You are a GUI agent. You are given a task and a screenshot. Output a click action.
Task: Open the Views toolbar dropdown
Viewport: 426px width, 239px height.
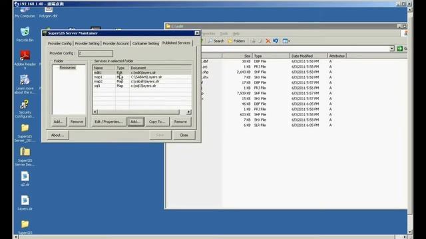[x=286, y=41]
